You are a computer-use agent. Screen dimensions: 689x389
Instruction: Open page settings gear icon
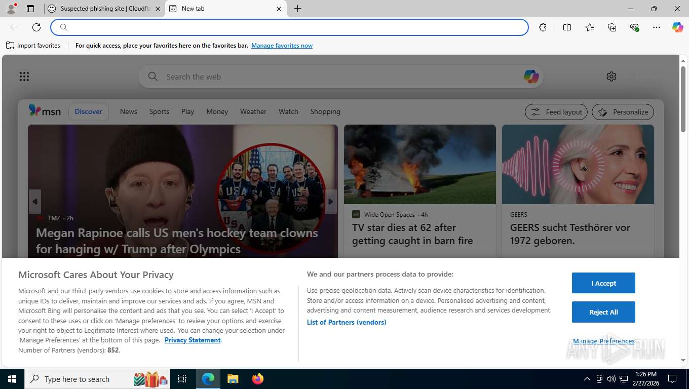point(611,76)
